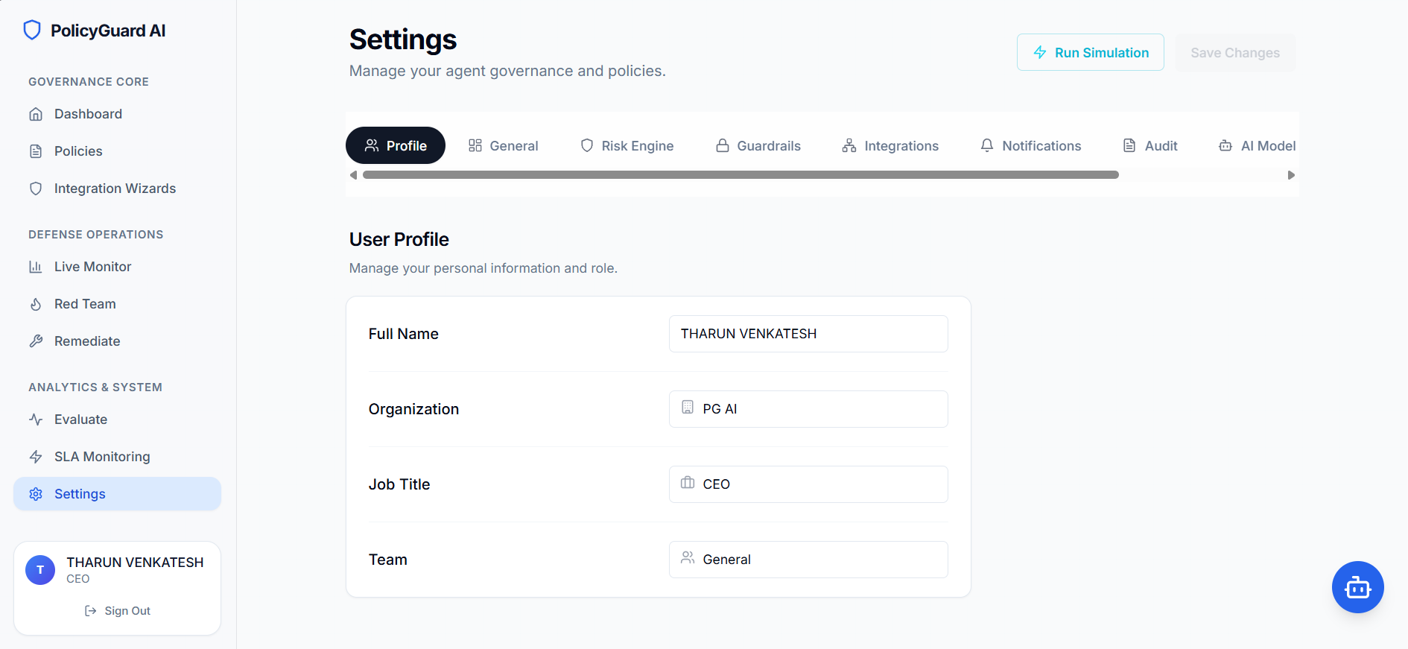Click the horizontal tab scrollbar thumb

point(741,175)
